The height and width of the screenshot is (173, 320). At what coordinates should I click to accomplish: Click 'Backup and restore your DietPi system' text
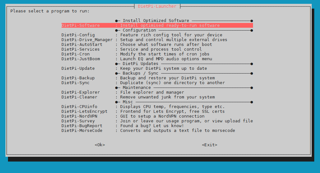[x=167, y=78]
